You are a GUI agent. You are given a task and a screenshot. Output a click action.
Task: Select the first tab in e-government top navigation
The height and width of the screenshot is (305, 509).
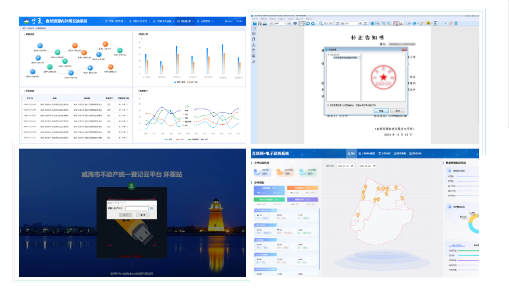[352, 154]
